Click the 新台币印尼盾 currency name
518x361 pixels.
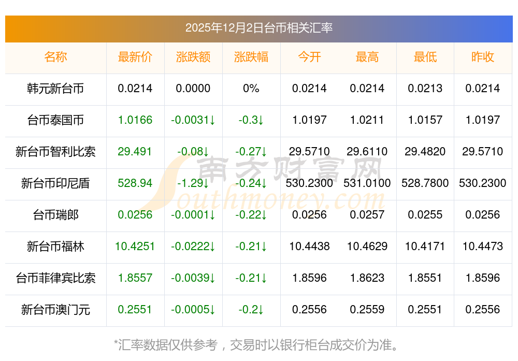pyautogui.click(x=55, y=183)
